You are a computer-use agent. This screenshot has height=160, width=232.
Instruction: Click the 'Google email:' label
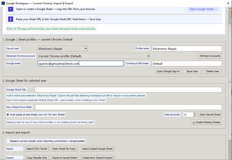point(13,63)
